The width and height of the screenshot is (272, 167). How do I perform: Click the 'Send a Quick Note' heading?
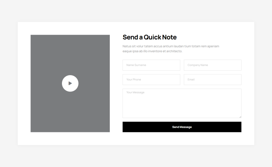pyautogui.click(x=149, y=37)
